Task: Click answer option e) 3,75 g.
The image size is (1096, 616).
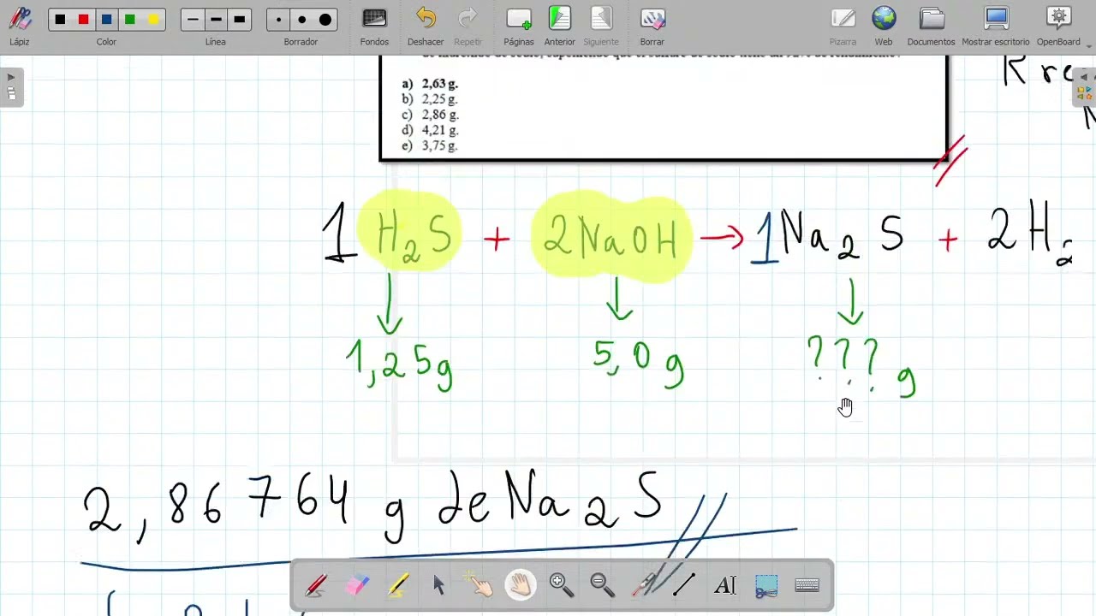Action: tap(430, 145)
